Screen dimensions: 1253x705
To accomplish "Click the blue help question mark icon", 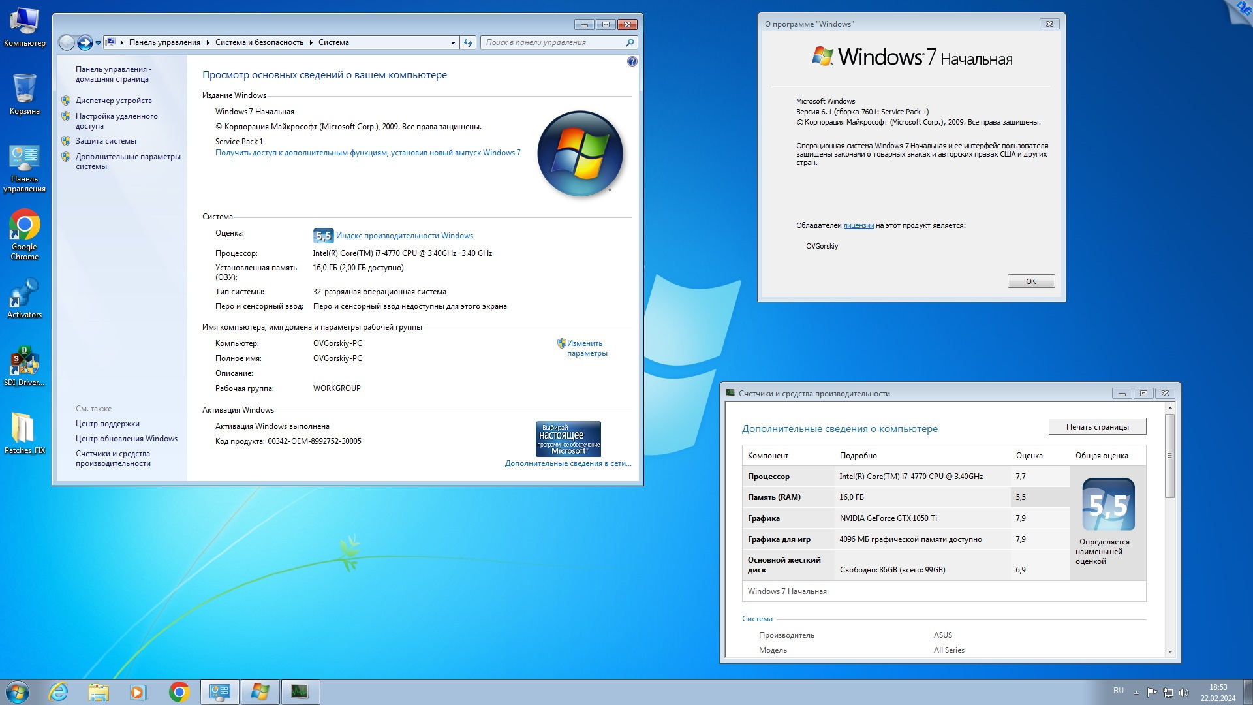I will (x=632, y=61).
